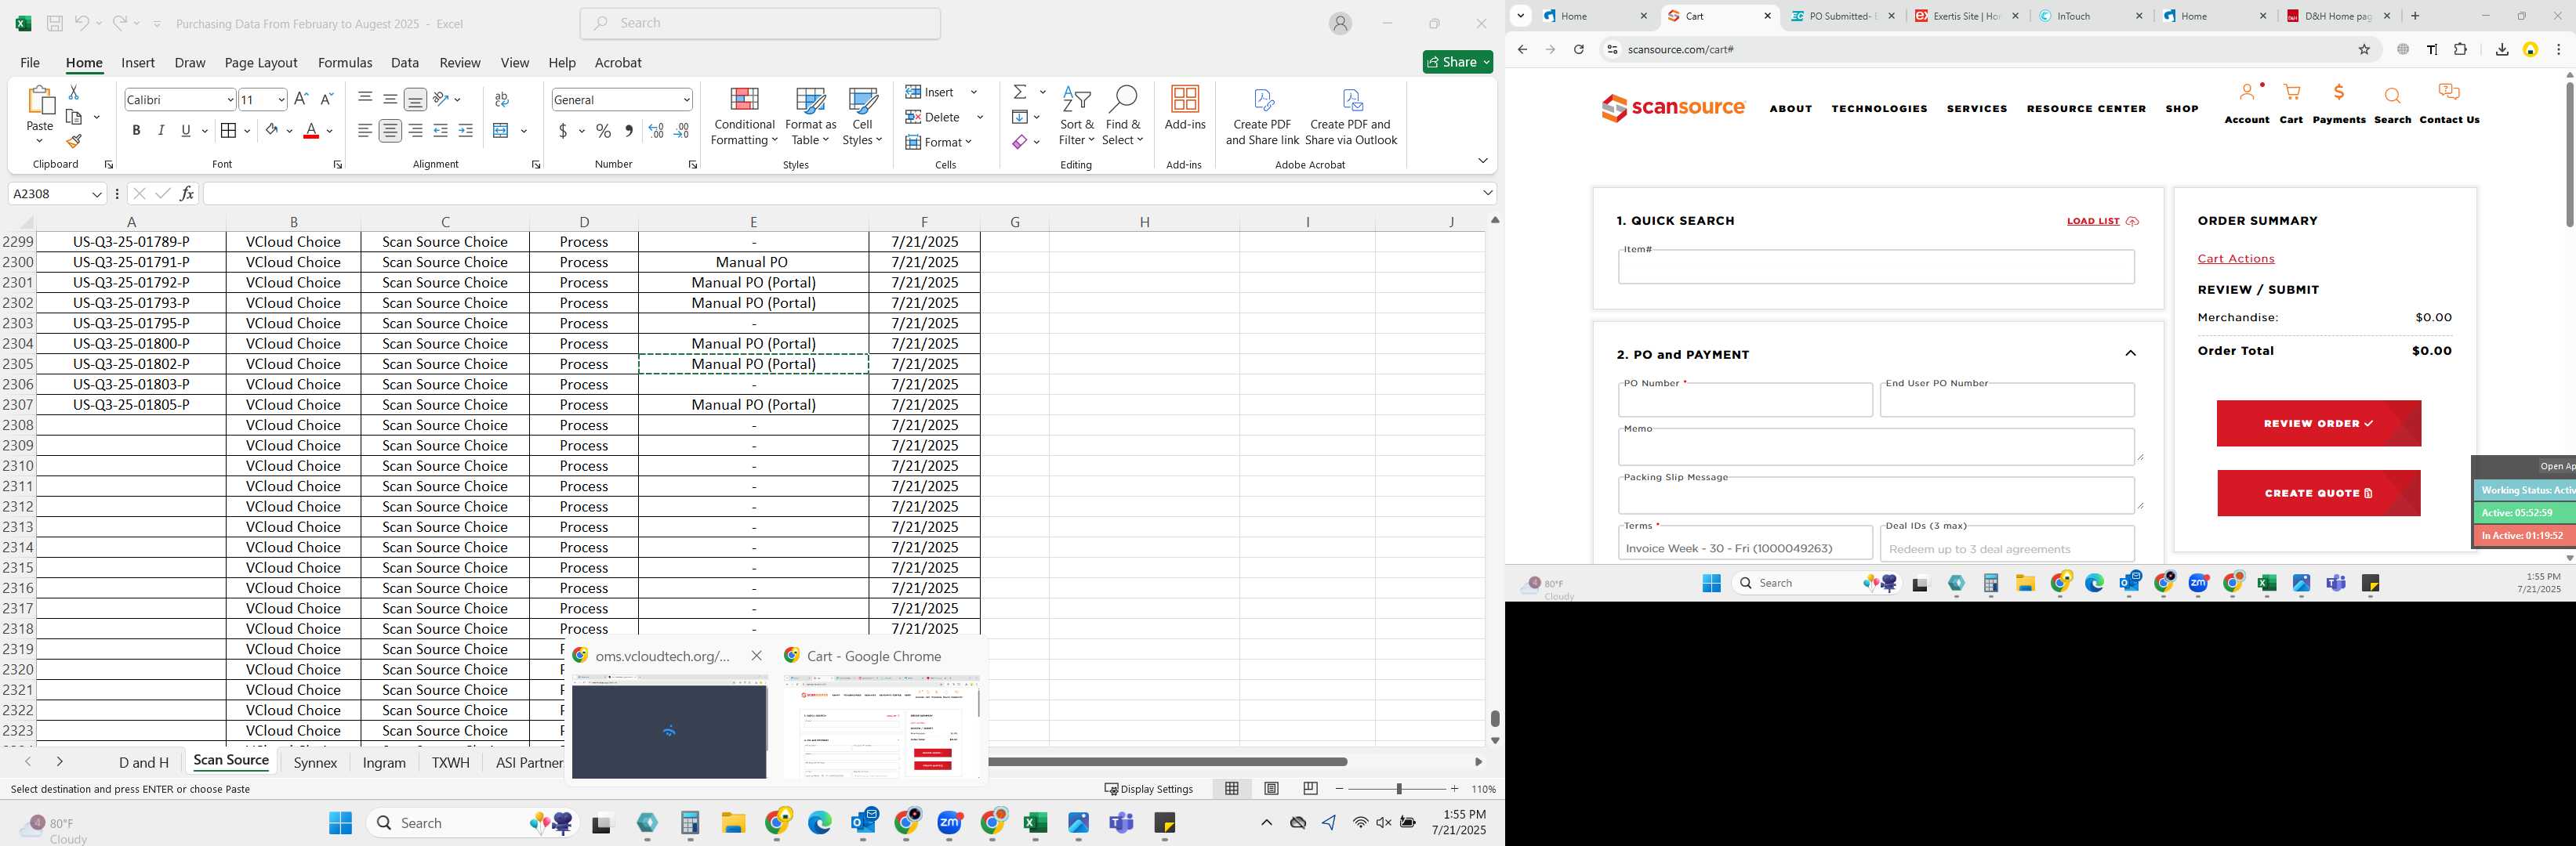Toggle Bold formatting in Excel
2576x846 pixels.
tap(136, 131)
